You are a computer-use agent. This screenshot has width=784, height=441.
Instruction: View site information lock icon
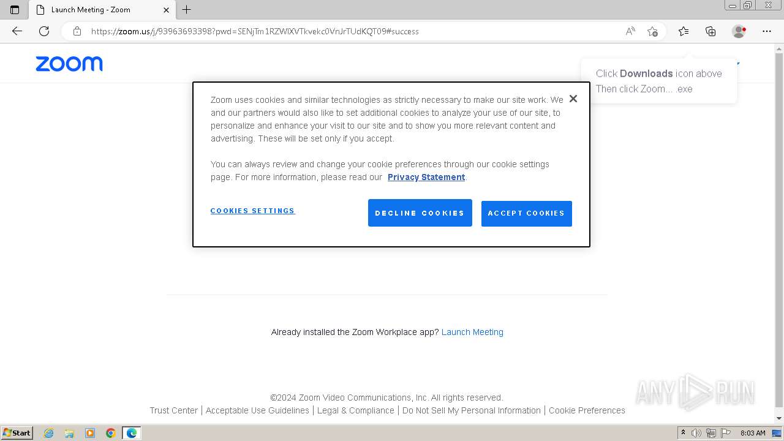pyautogui.click(x=77, y=31)
